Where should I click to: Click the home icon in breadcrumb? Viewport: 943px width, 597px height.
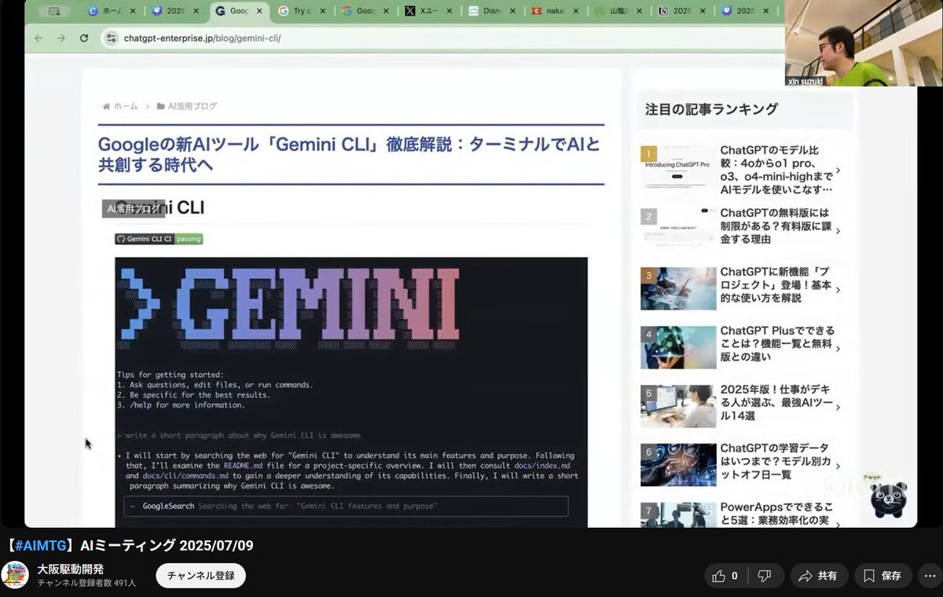pos(106,106)
